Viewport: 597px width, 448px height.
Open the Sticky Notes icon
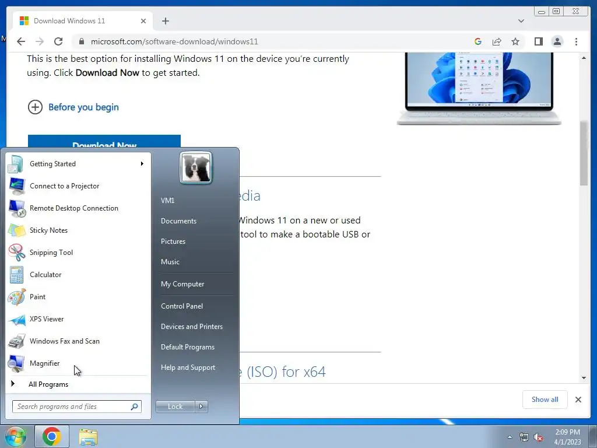[x=16, y=230]
